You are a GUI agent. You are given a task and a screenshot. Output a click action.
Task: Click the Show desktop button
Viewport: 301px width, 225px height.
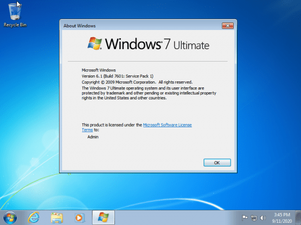(298, 218)
